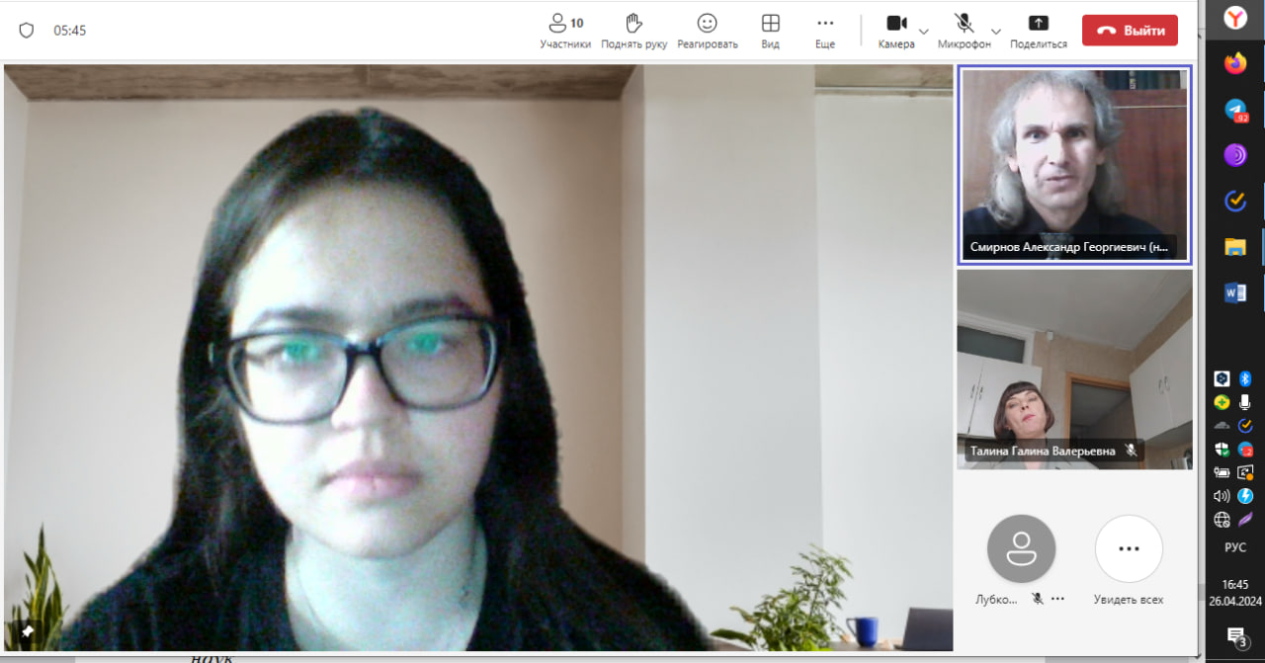Screen dimensions: 1265x663
Task: Expand camera options dropdown arrow
Action: click(x=923, y=31)
